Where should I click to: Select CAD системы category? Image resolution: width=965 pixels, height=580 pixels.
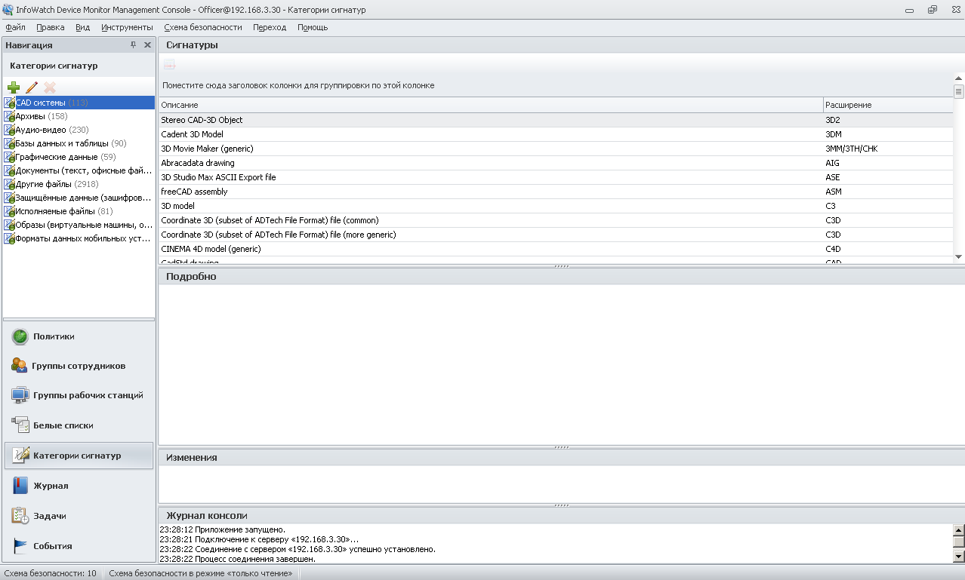(79, 103)
